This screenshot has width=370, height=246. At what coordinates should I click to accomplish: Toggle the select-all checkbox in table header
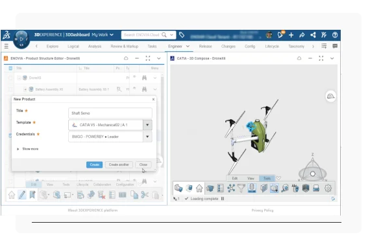10,68
